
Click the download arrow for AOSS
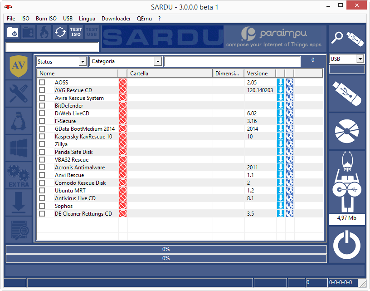(281, 83)
